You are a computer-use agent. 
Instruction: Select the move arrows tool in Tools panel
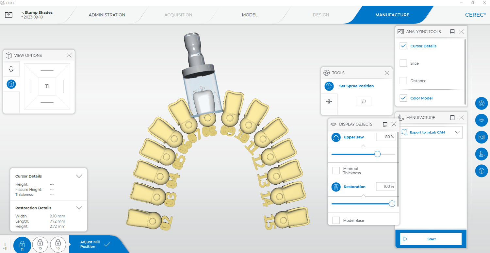point(329,102)
